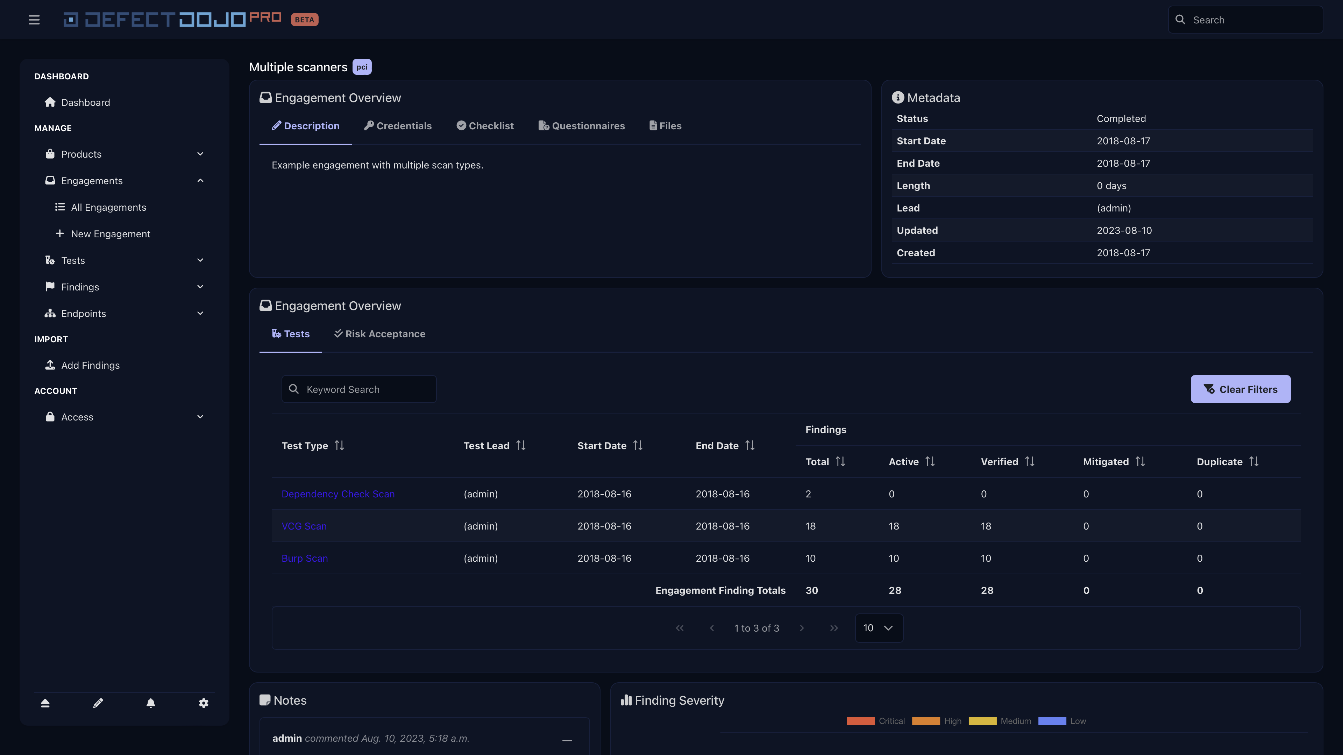Click the Dashboard home icon
Viewport: 1343px width, 755px height.
pos(50,102)
